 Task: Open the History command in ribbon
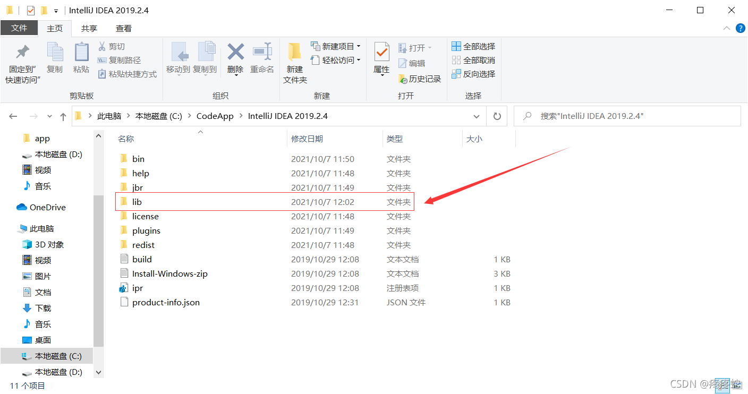pyautogui.click(x=420, y=79)
